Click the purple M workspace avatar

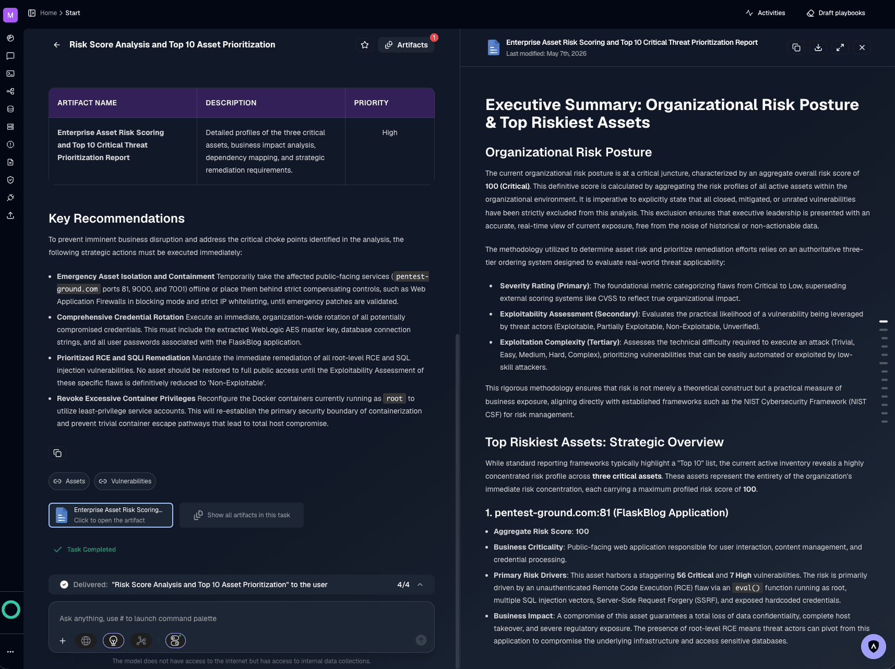[x=10, y=15]
